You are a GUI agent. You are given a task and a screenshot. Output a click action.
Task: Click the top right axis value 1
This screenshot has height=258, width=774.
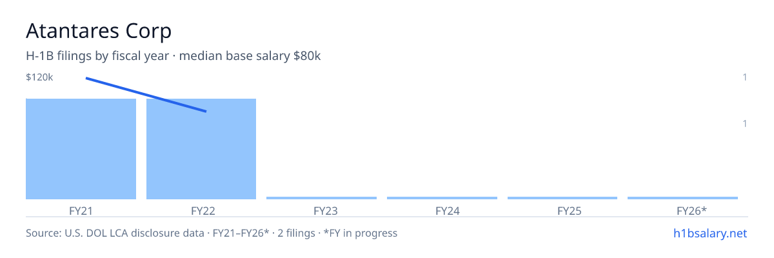pos(745,77)
